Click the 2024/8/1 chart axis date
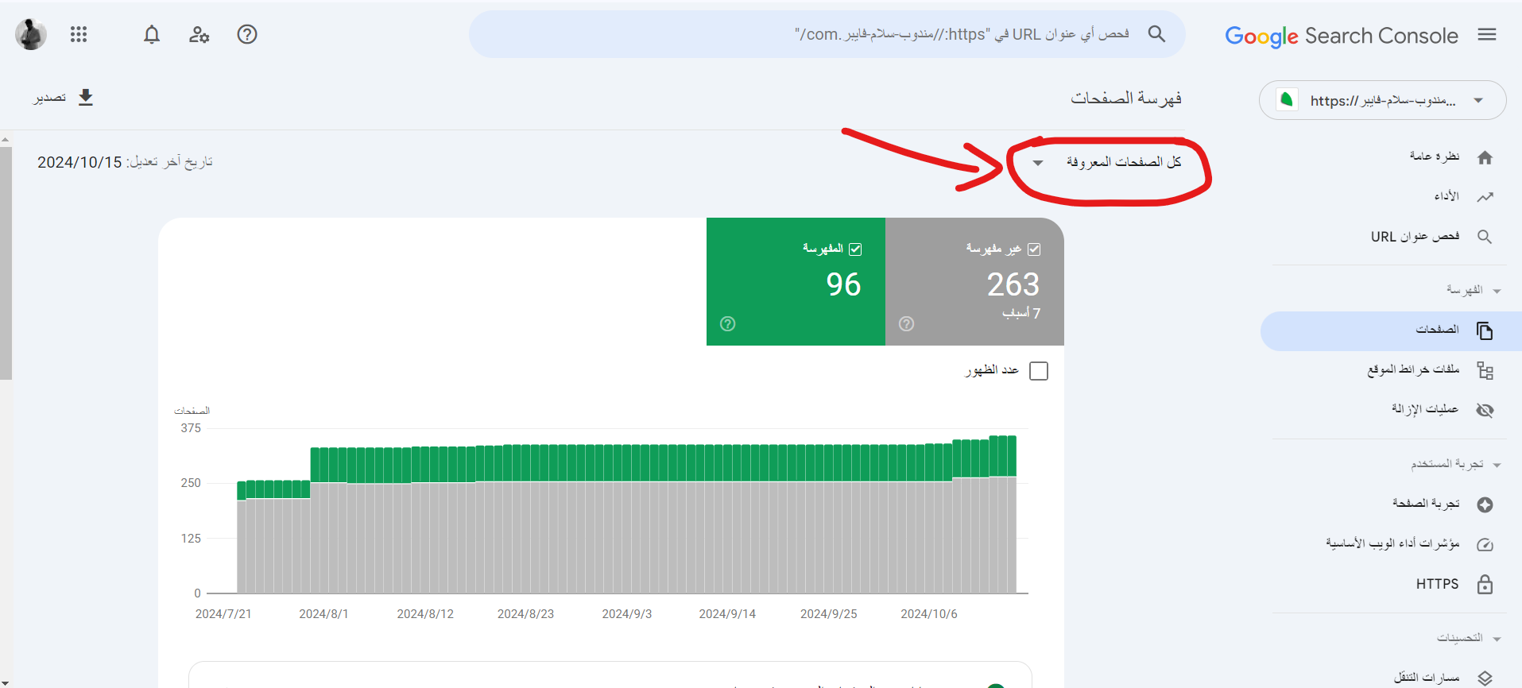The image size is (1522, 688). click(x=323, y=614)
